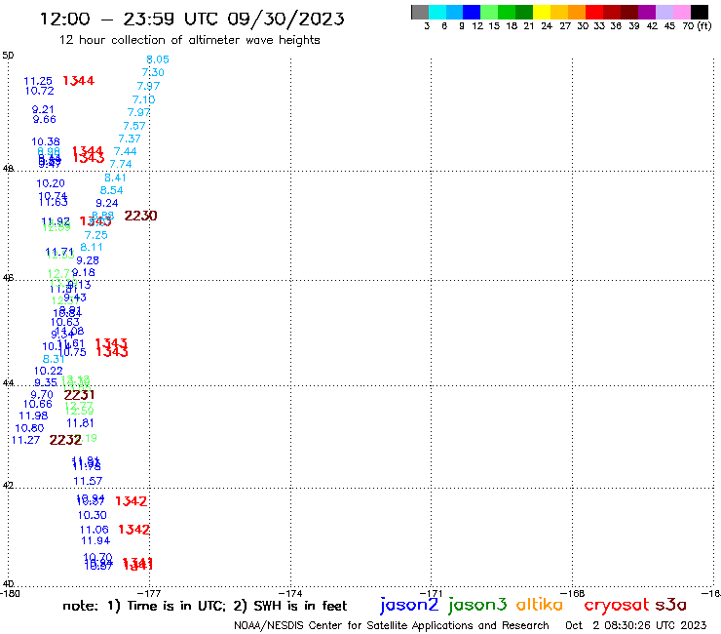721x634 pixels.
Task: Click the light green legend swatch
Action: click(x=489, y=12)
